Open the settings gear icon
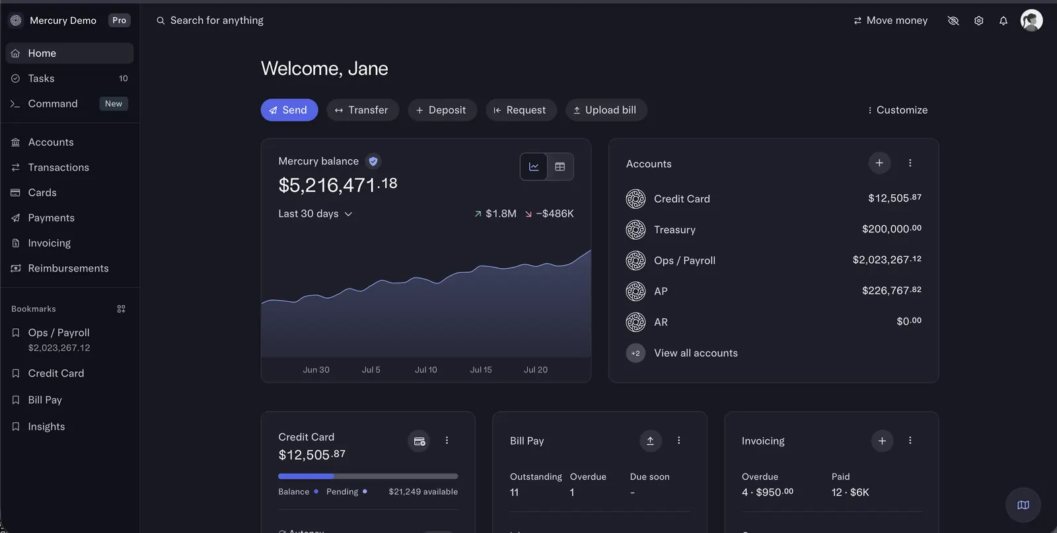The height and width of the screenshot is (533, 1057). coord(978,20)
